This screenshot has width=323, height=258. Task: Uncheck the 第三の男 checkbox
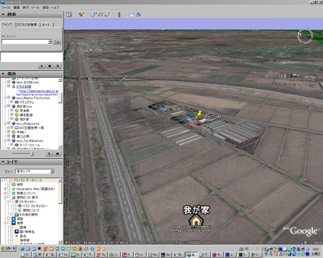[9, 136]
